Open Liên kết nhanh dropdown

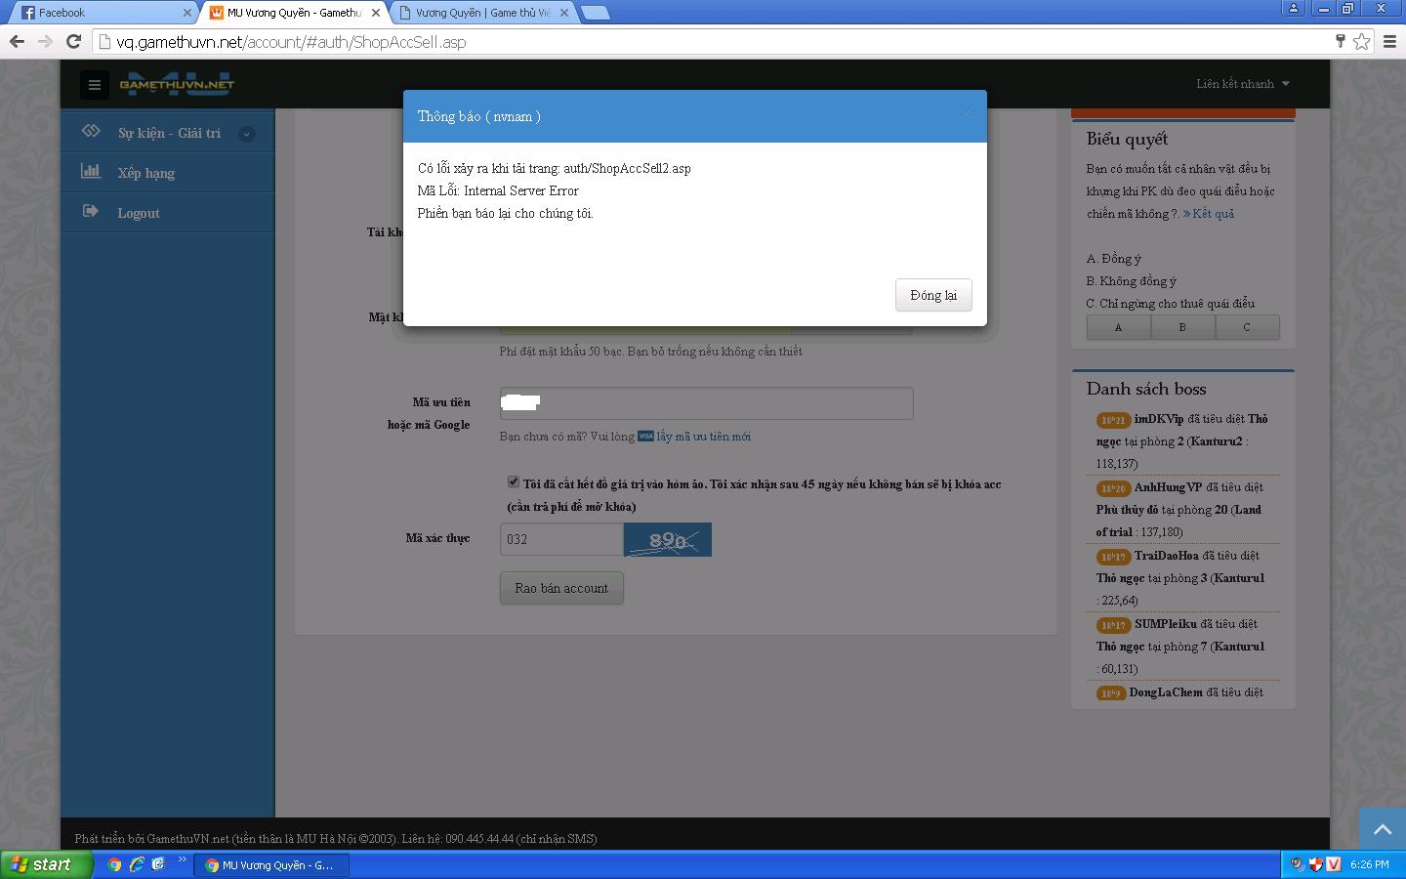[x=1242, y=84]
